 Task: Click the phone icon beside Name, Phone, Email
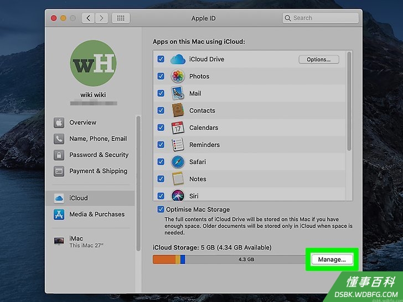click(59, 139)
